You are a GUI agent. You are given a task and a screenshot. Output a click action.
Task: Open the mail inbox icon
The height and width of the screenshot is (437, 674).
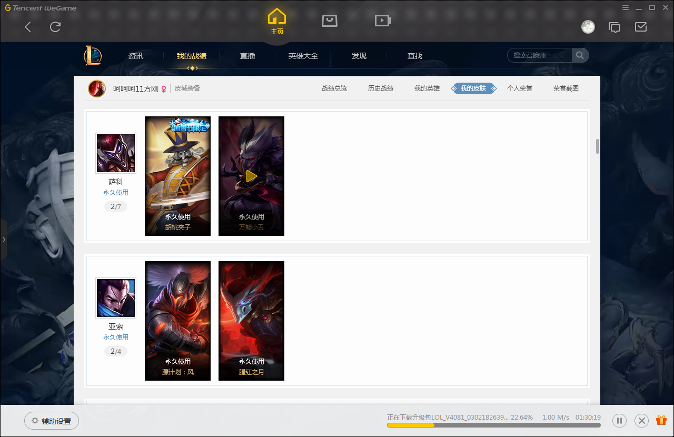641,27
